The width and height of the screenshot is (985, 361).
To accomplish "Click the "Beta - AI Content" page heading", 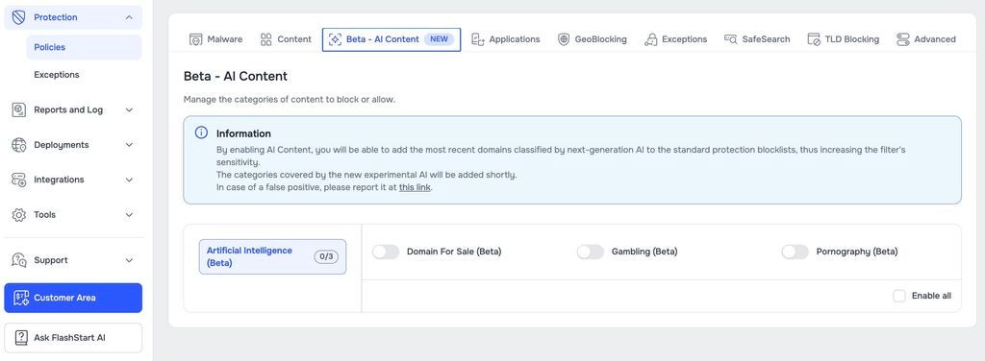I will pyautogui.click(x=235, y=77).
